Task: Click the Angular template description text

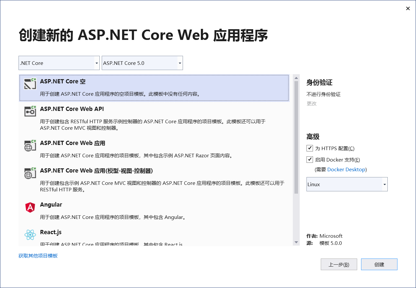Action: pos(113,217)
